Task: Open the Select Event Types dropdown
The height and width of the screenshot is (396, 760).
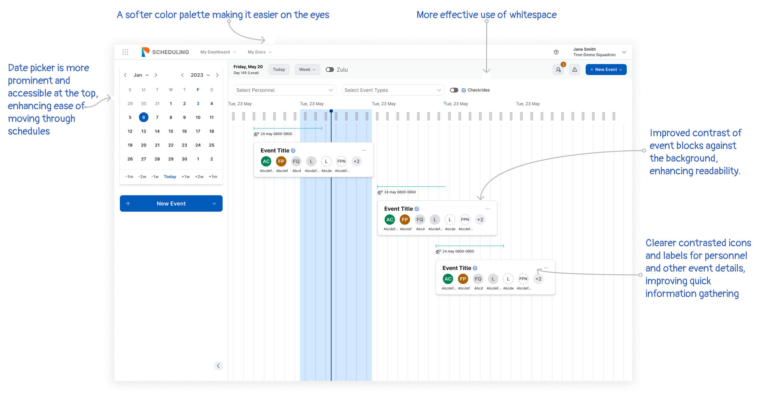Action: [x=393, y=90]
